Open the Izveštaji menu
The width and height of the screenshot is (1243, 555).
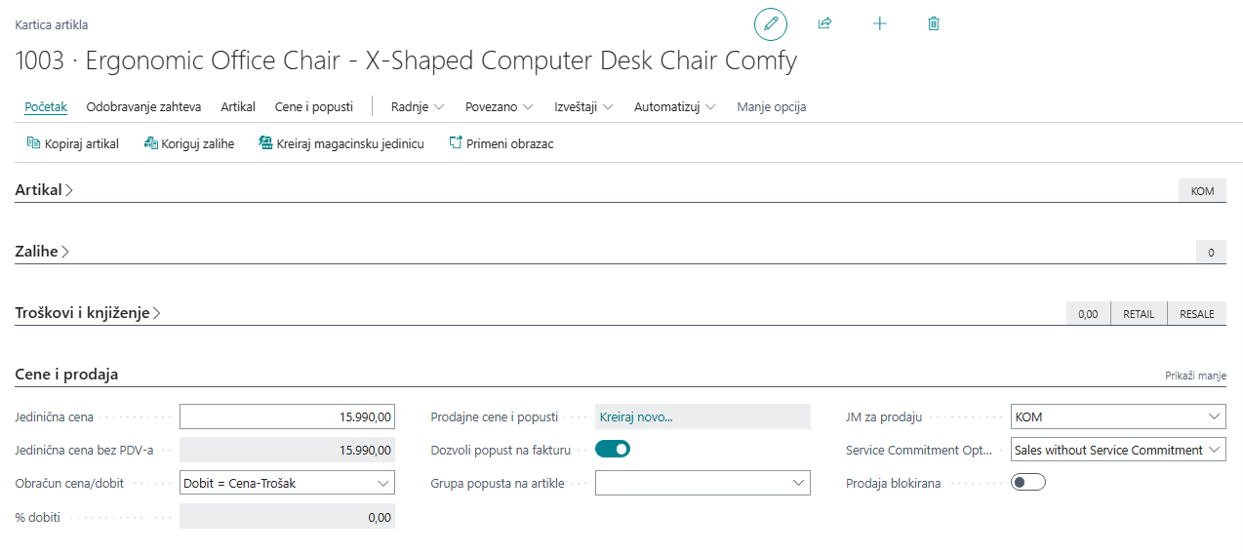(x=582, y=107)
